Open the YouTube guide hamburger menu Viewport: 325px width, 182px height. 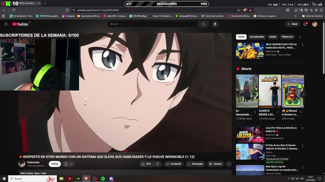[x=6, y=24]
